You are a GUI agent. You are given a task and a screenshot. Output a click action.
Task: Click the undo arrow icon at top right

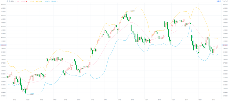[x=223, y=1]
